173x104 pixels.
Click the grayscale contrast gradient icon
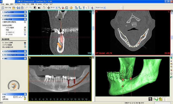point(39,8)
